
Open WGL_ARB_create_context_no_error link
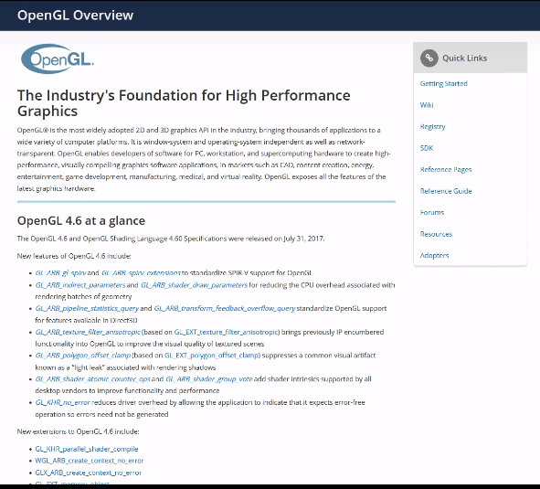(90, 461)
